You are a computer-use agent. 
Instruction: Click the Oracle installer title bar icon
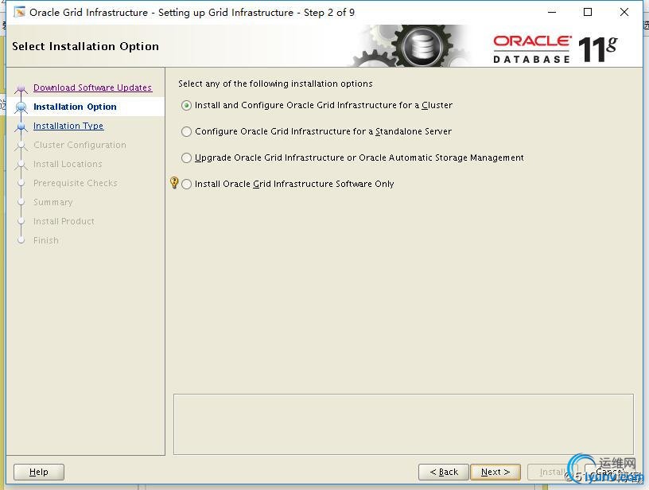19,13
